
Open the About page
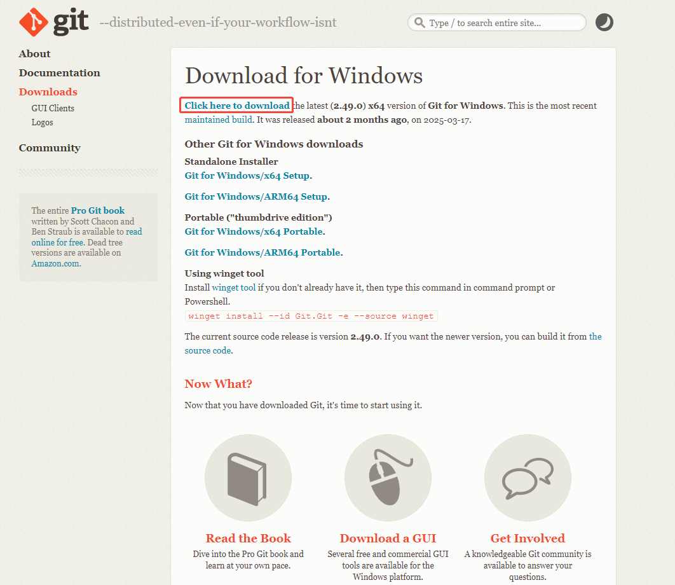34,53
